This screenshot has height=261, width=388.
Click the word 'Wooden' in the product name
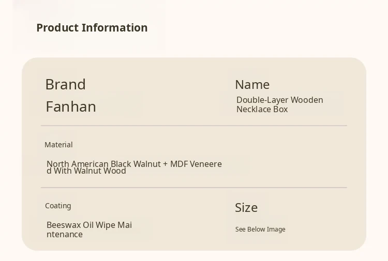pos(307,100)
